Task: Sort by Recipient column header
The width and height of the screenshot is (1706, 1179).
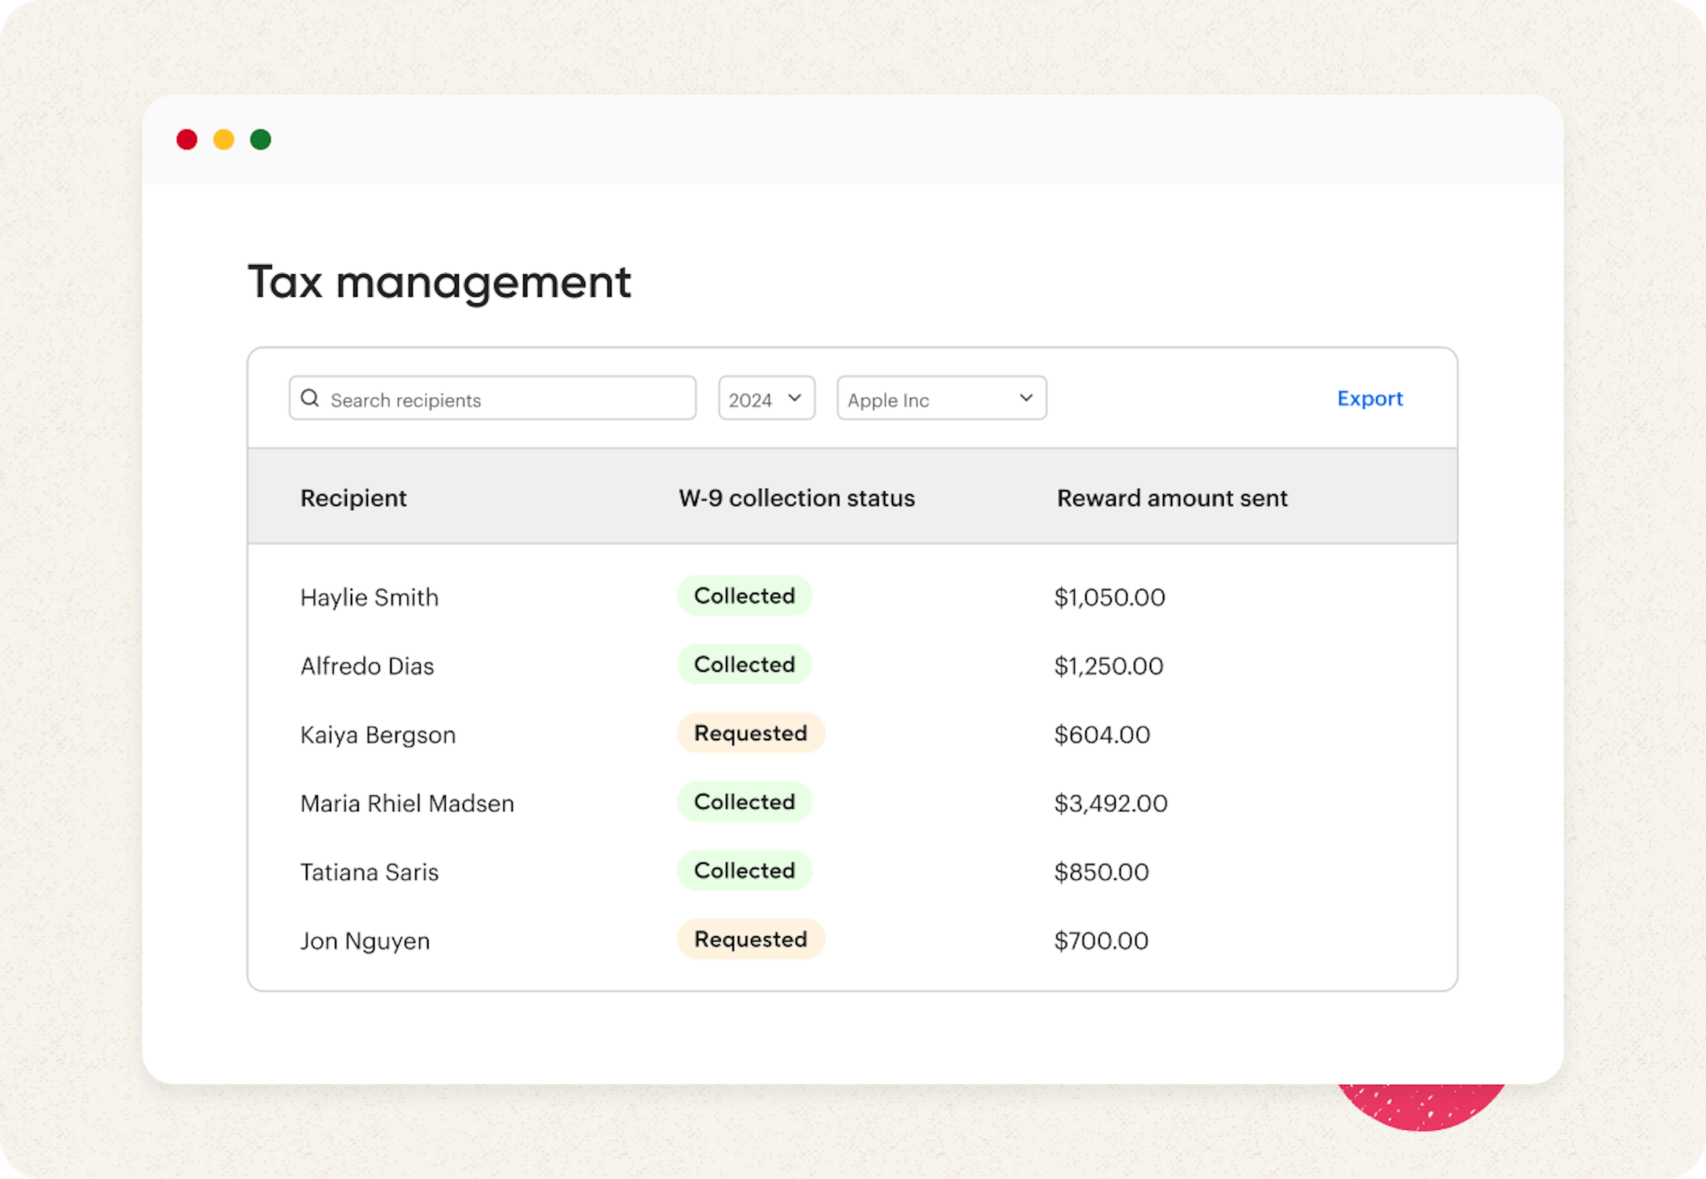Action: [x=353, y=499]
